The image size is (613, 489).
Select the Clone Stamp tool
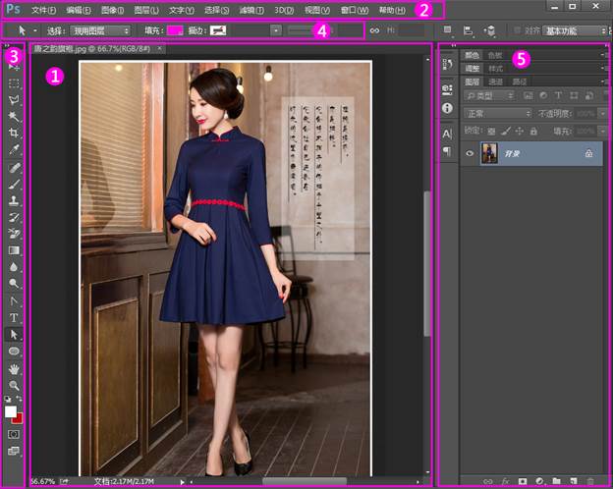14,200
